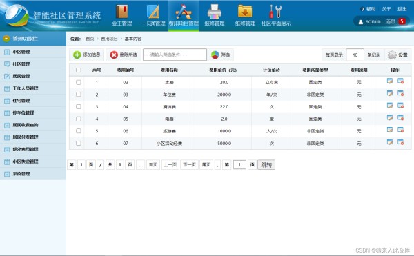Click the 设置 gear icon
Image resolution: width=414 pixels, height=256 pixels.
click(393, 55)
